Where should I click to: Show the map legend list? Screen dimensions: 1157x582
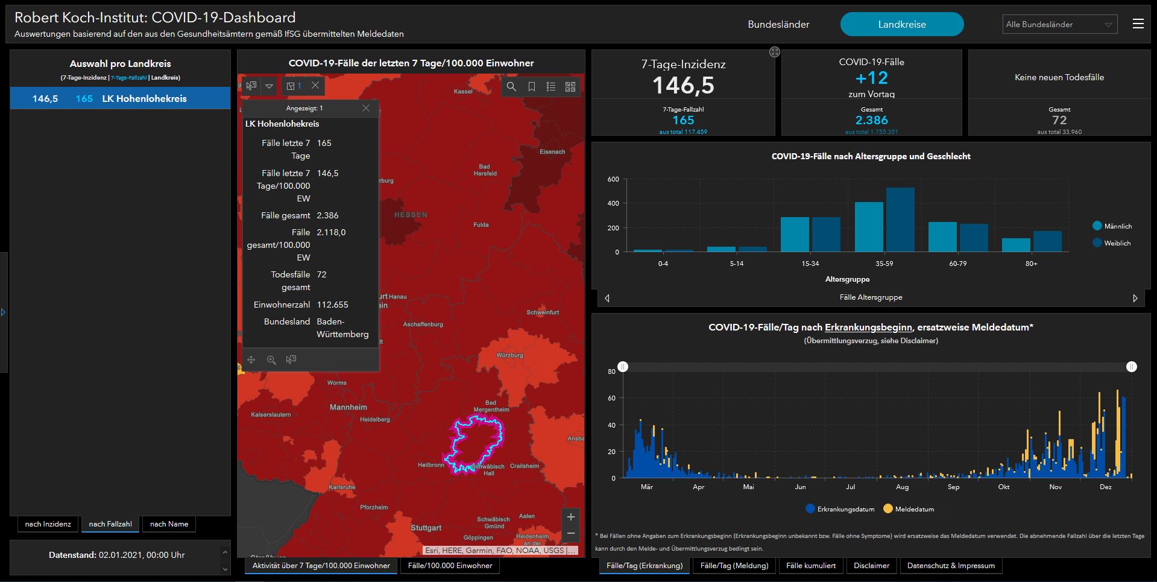coord(550,87)
